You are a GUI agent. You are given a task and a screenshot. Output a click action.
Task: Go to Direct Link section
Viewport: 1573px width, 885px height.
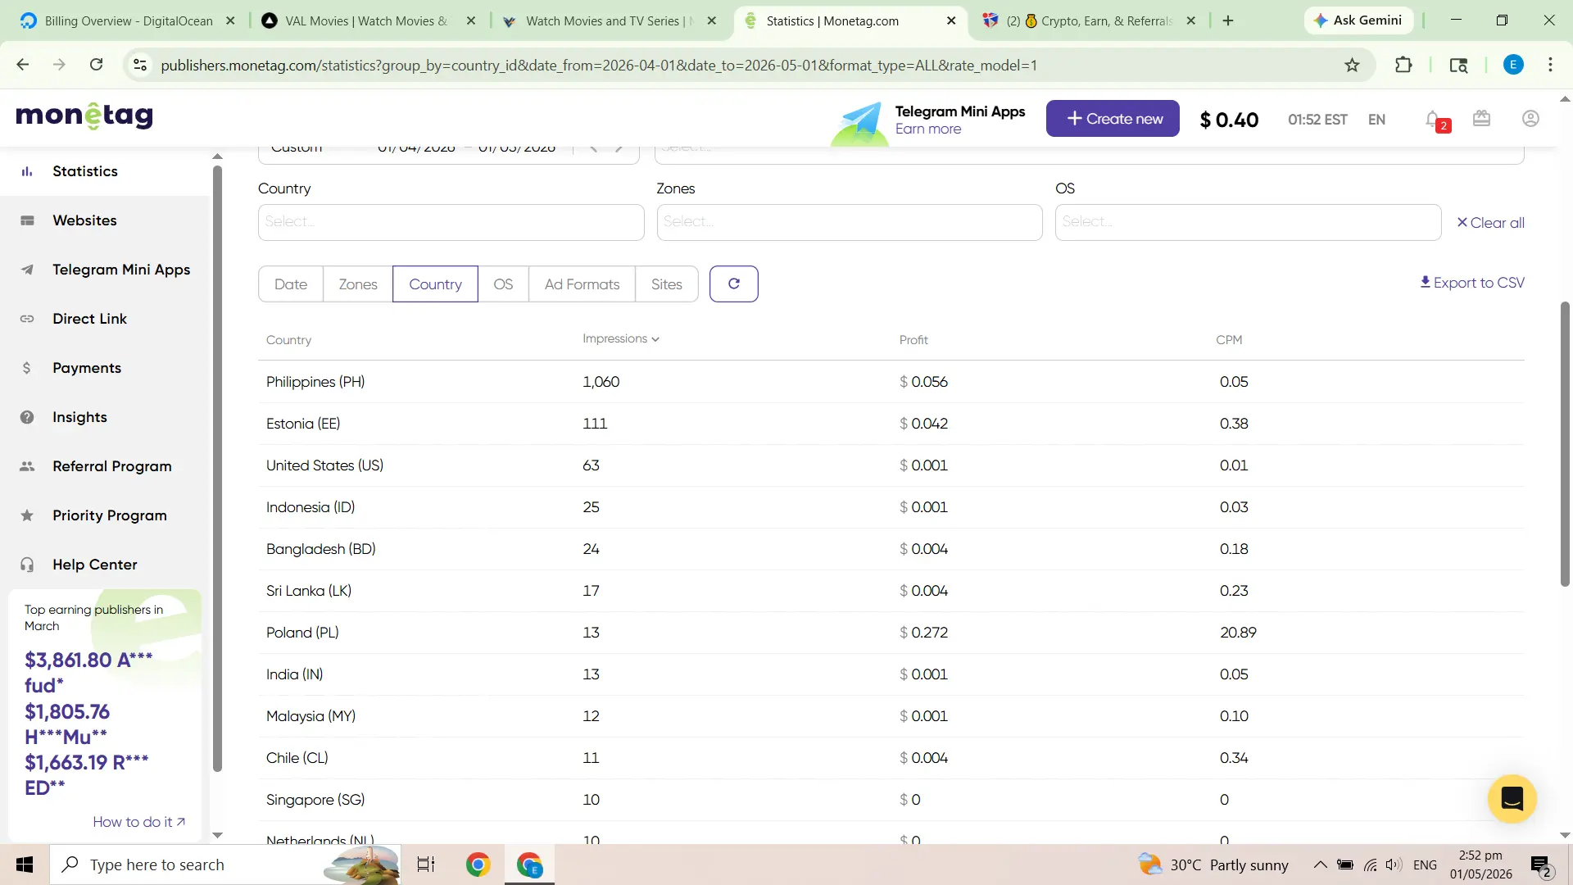pos(89,319)
